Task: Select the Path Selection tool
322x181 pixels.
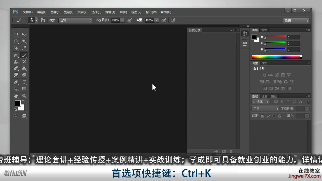Action: pyautogui.click(x=16, y=88)
